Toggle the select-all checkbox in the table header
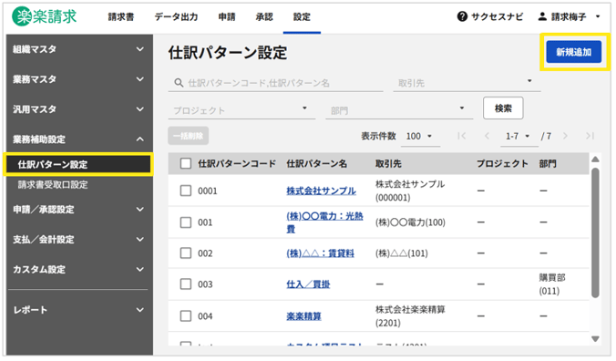Screen dimensions: 616x361 [x=185, y=163]
